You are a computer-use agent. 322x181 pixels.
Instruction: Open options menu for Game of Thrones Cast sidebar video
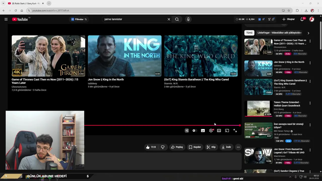310,41
